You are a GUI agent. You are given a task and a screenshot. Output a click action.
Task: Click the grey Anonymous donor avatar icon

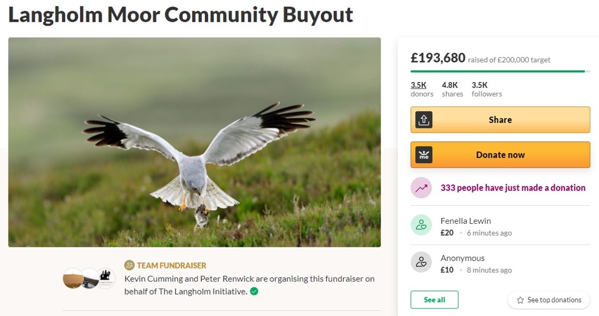(x=421, y=262)
